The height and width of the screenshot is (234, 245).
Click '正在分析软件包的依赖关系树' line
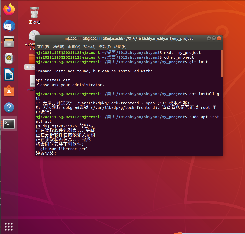65,135
